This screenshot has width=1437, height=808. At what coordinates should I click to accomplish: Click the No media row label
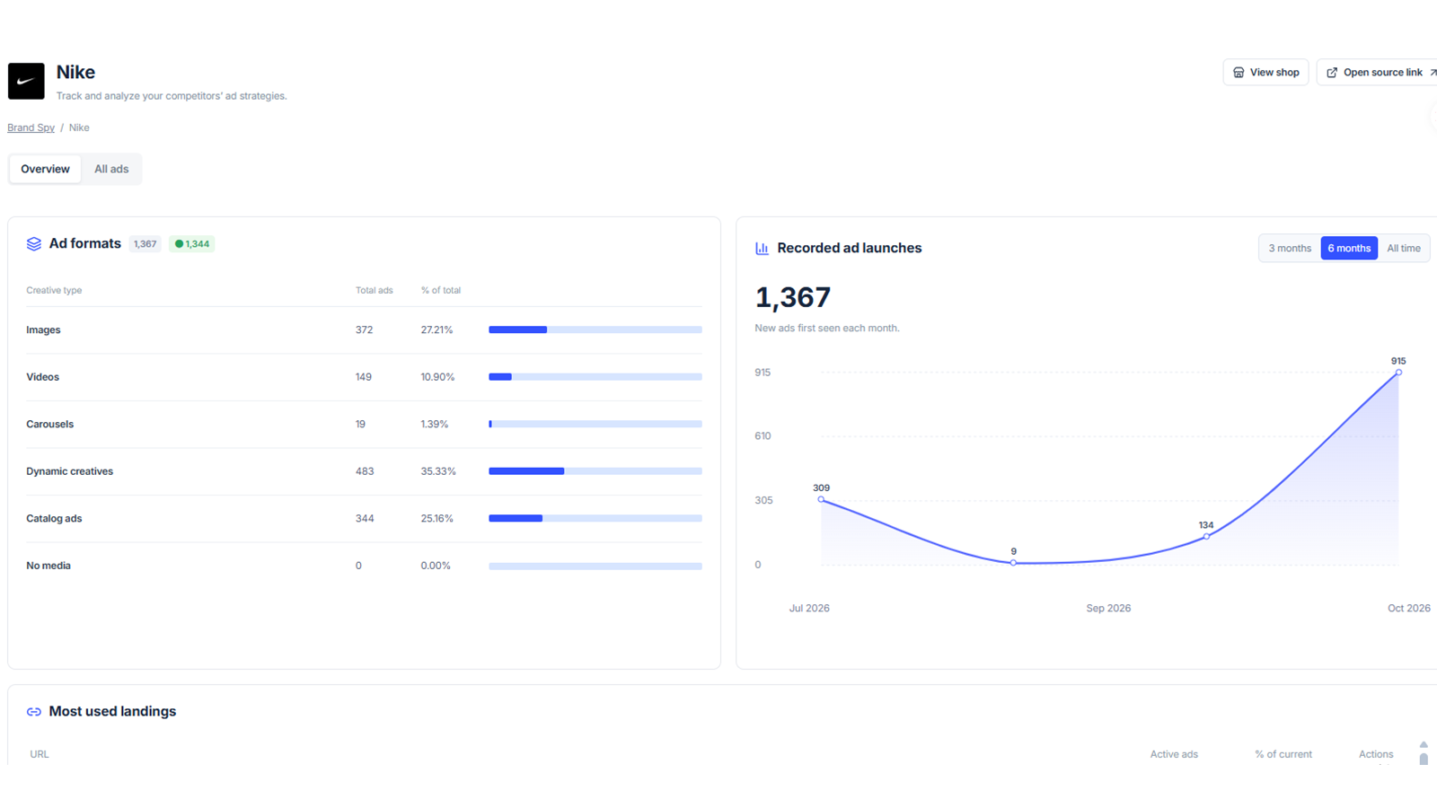point(48,566)
